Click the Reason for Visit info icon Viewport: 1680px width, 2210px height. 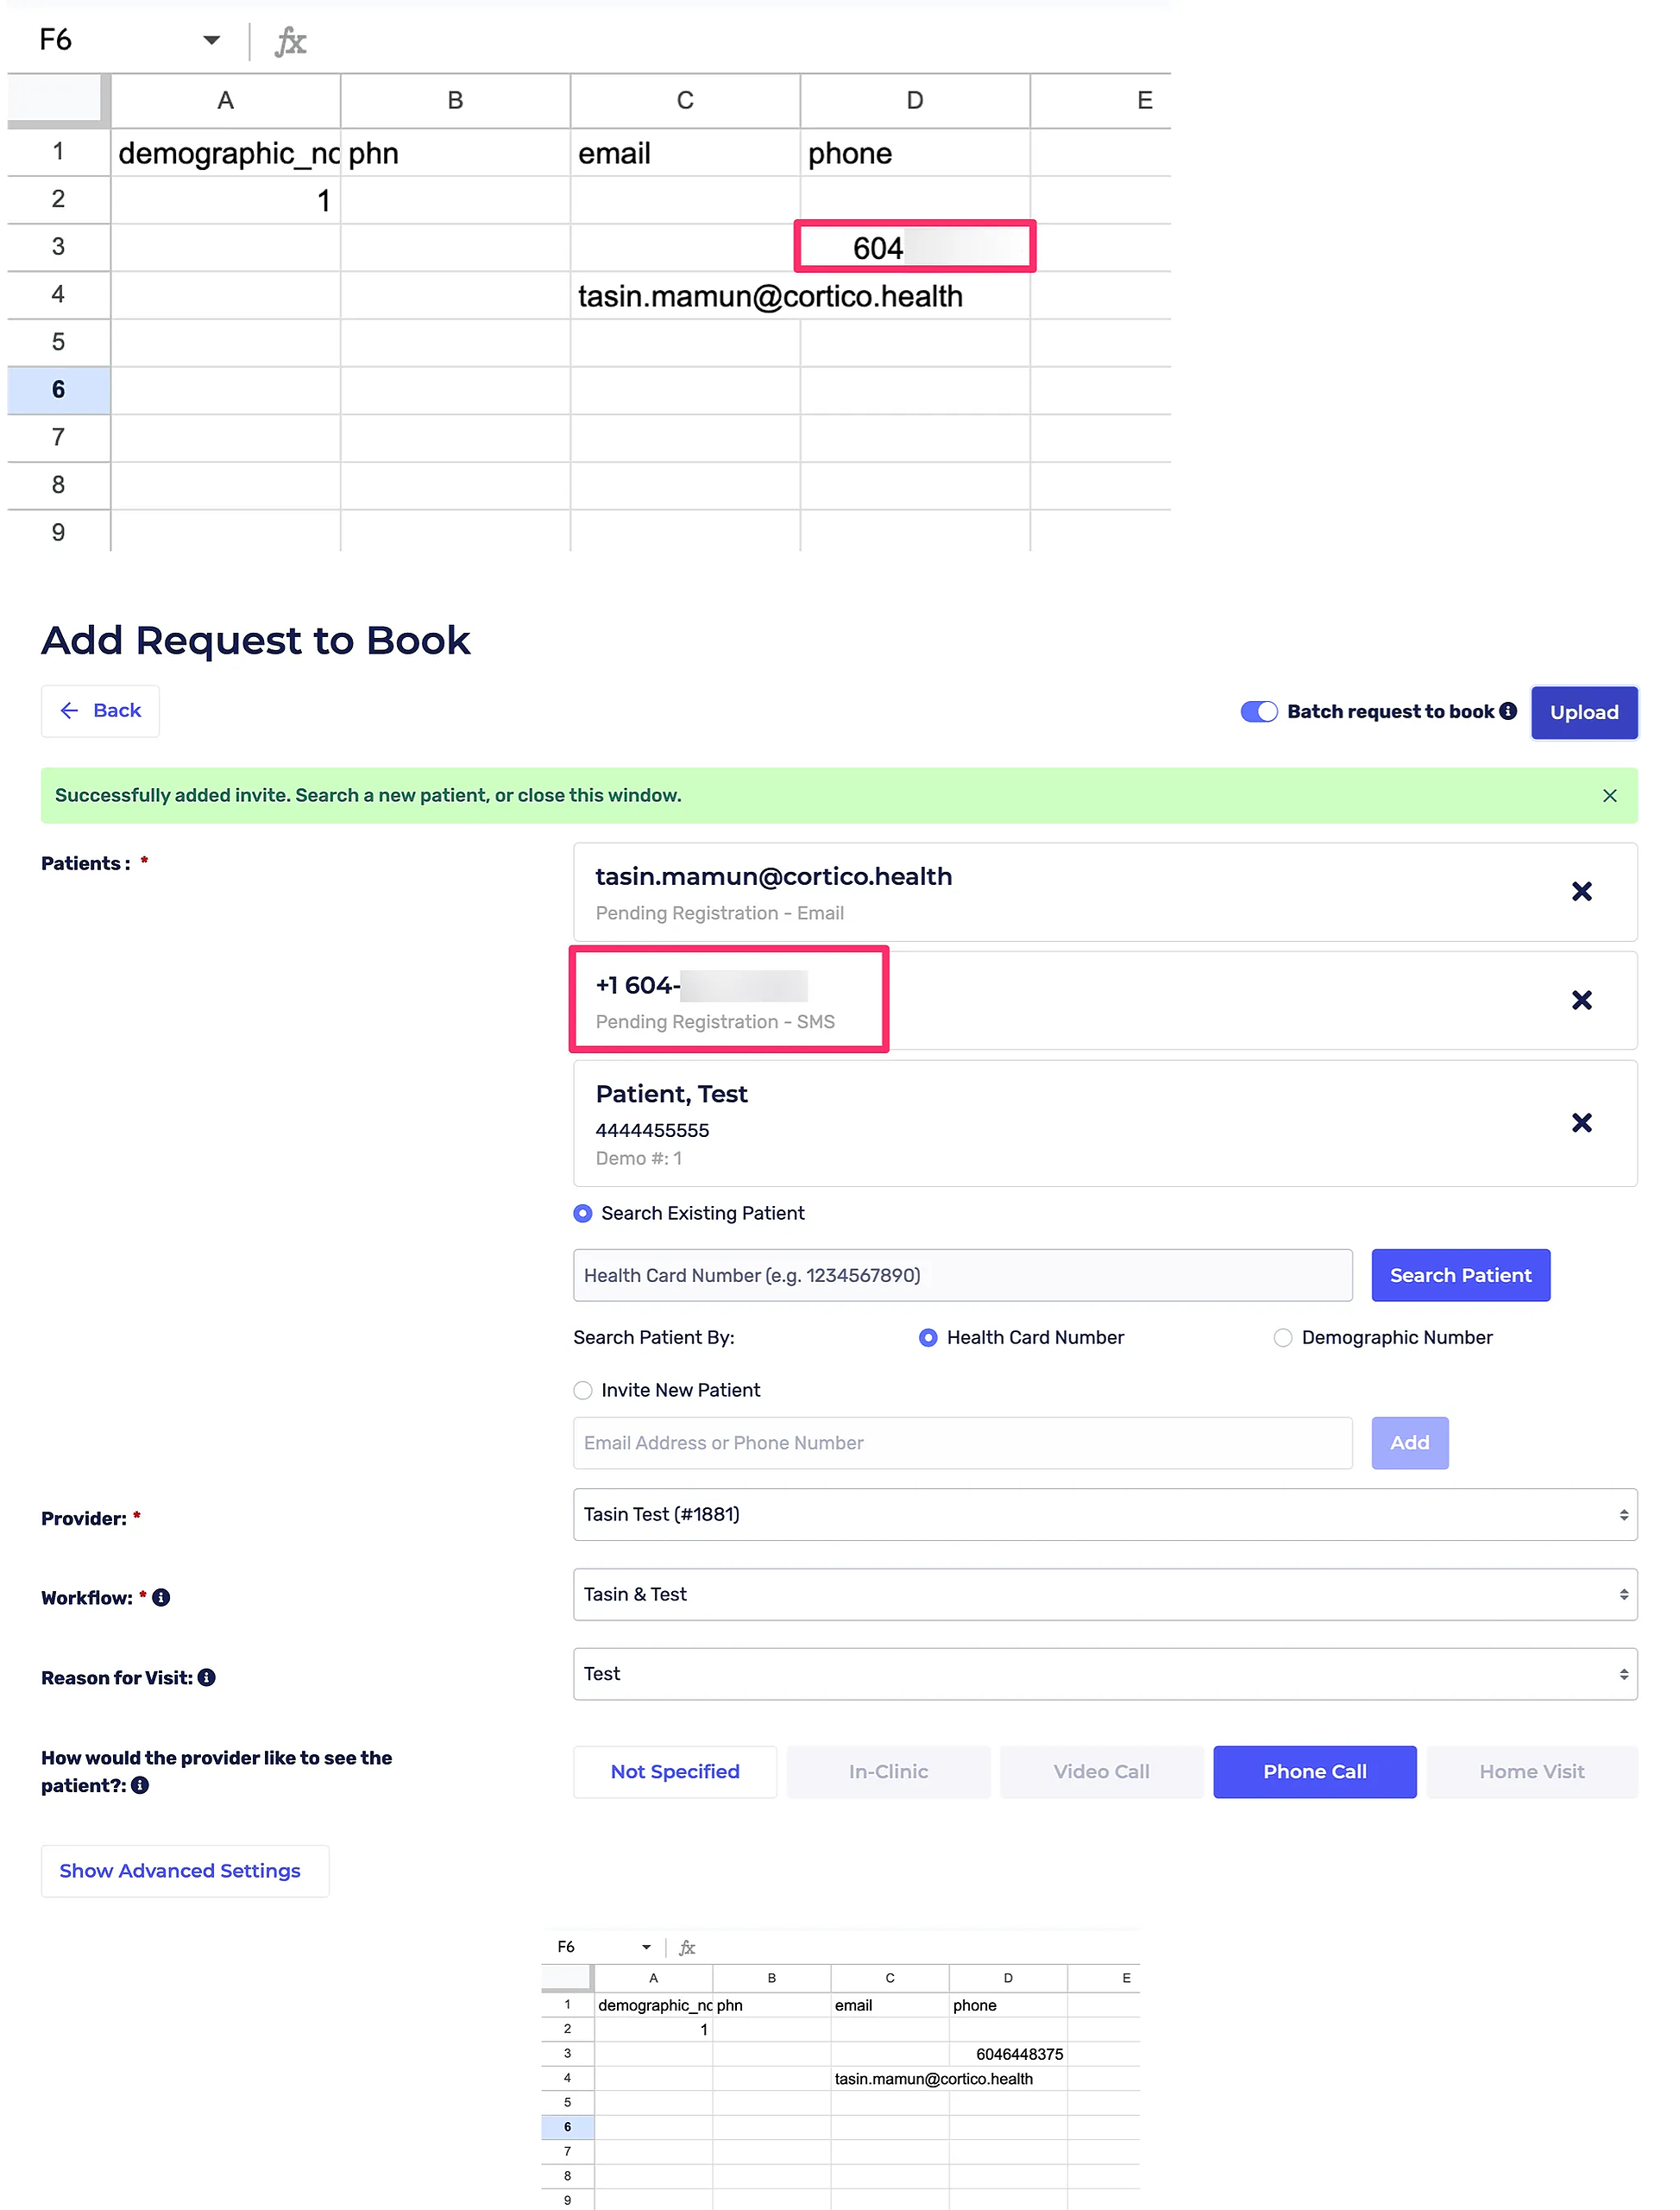click(x=207, y=1677)
